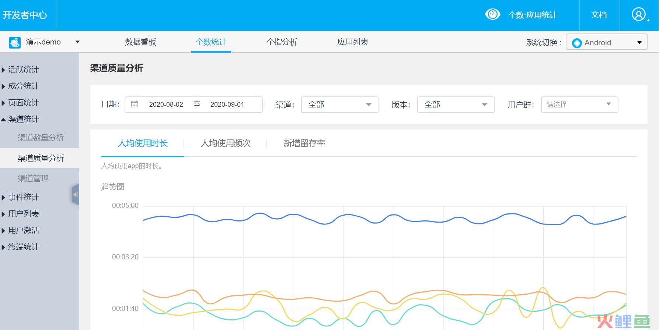This screenshot has height=330, width=659.
Task: Click the Android robot icon in system switcher
Action: [576, 43]
